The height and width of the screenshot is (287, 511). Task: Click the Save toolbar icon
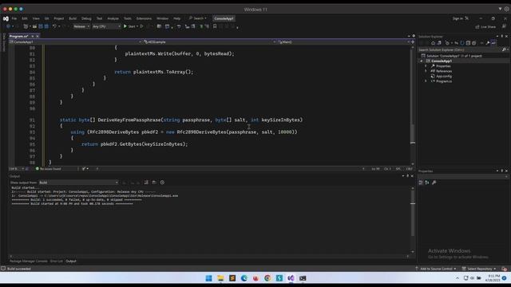tap(41, 26)
